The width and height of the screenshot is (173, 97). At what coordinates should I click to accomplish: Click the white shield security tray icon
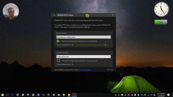122,95
